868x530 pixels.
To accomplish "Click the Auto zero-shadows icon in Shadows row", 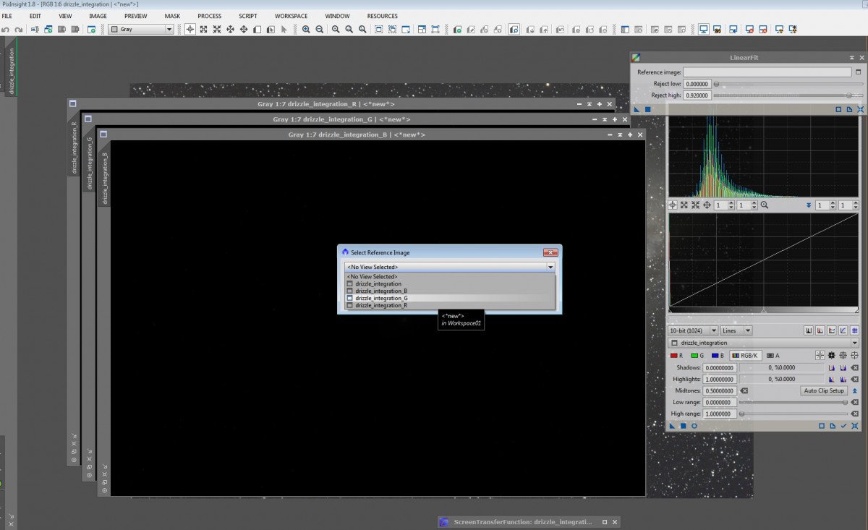I will coord(832,367).
